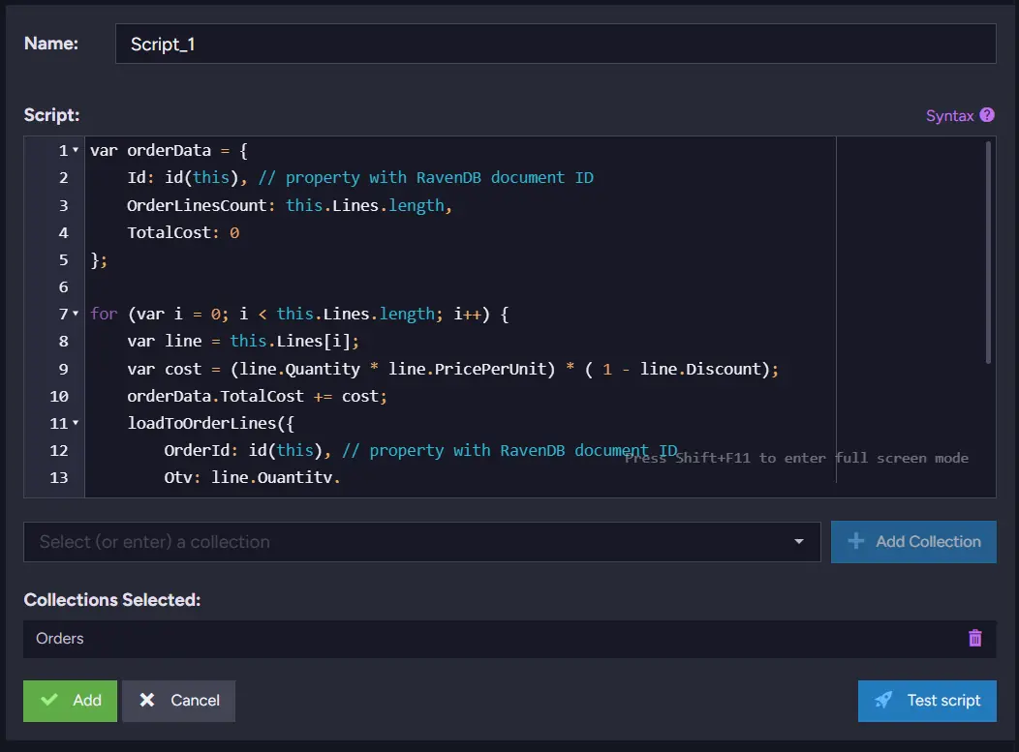Click the script editor vertical scrollbar
The height and width of the screenshot is (752, 1019).
[988, 252]
